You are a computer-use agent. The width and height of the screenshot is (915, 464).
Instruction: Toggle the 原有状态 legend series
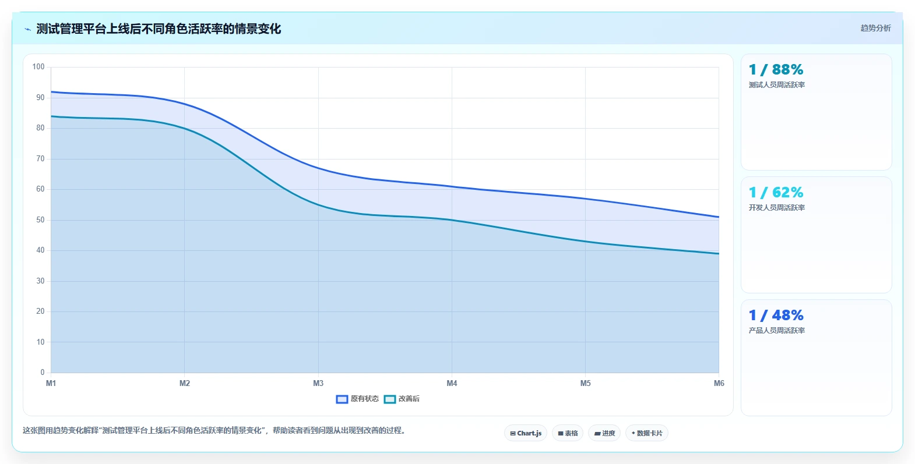(x=357, y=399)
